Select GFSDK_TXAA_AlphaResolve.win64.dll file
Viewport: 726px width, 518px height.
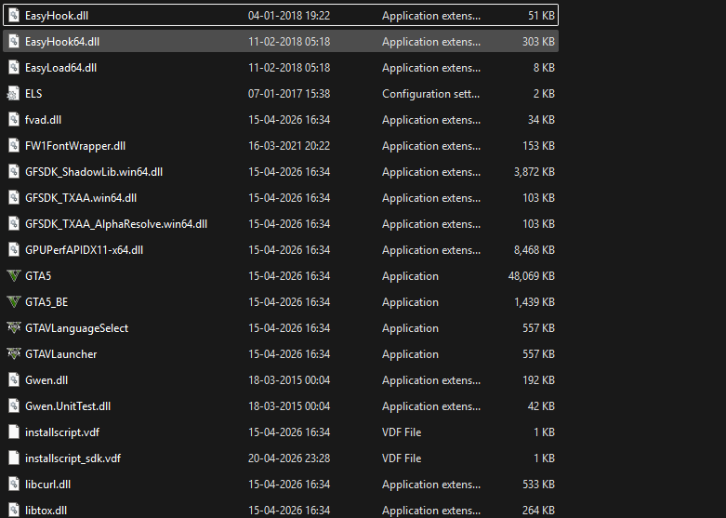[116, 224]
